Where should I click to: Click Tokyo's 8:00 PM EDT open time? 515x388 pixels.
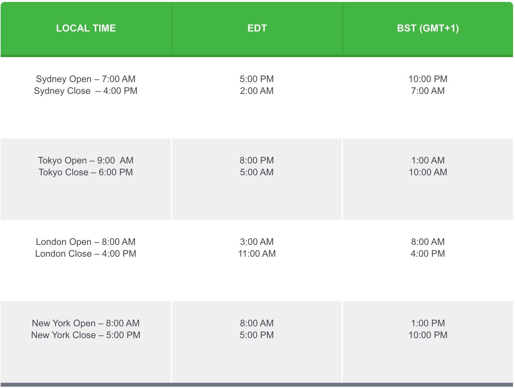point(257,161)
